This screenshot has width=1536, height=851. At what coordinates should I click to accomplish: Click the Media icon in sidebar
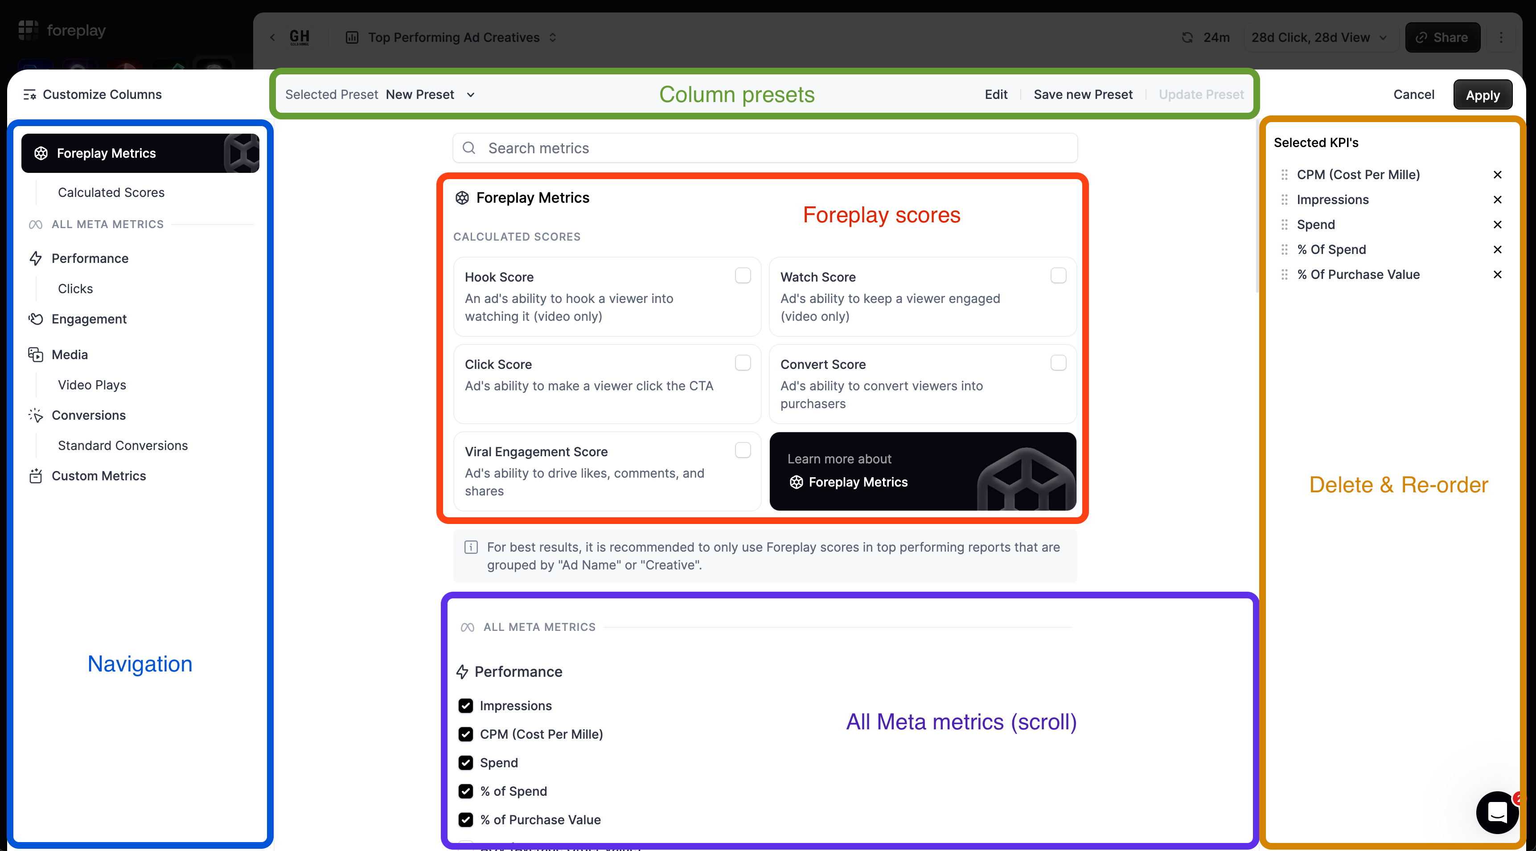pos(36,355)
